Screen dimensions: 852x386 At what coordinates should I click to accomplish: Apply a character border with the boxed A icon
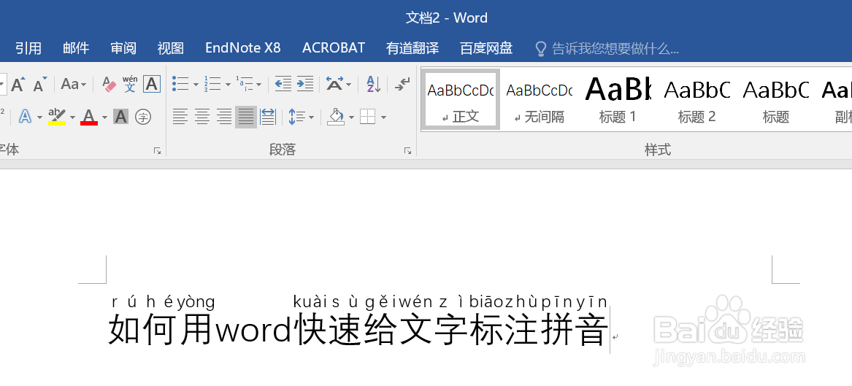pos(152,84)
